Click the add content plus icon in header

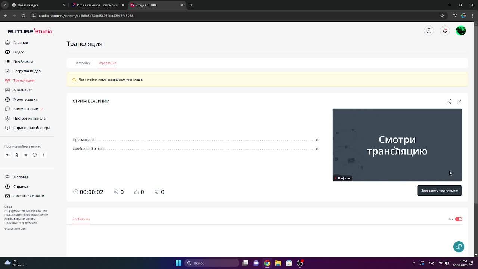429,31
